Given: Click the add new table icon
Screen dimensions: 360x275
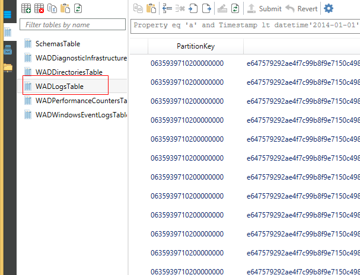Looking at the screenshot, I should pyautogui.click(x=26, y=8).
